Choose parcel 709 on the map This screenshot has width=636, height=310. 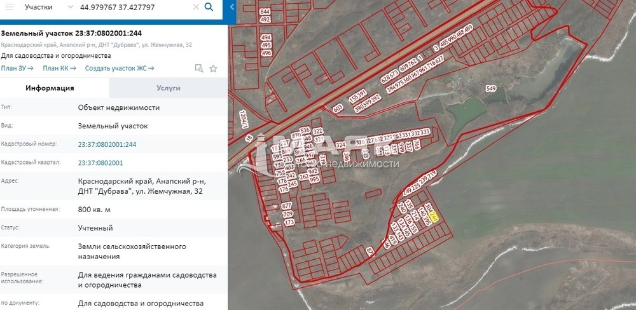pyautogui.click(x=287, y=214)
